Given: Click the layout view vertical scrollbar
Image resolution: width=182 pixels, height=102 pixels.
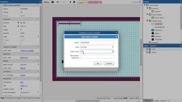Looking at the screenshot, I should coord(141,53).
